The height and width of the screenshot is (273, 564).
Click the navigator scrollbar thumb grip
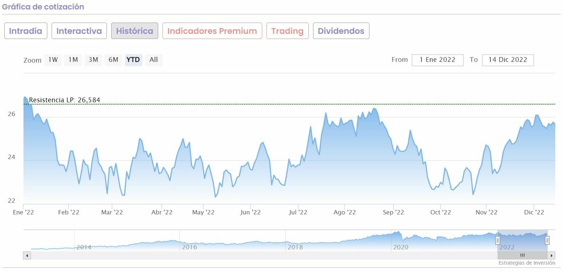click(x=522, y=256)
